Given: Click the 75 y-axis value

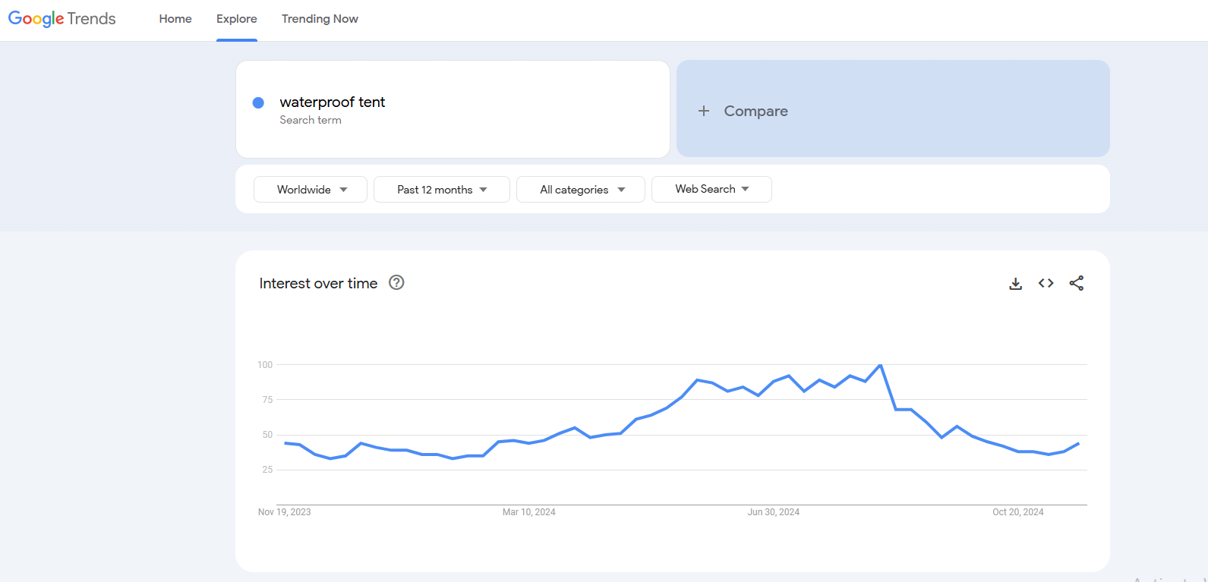Looking at the screenshot, I should point(267,400).
